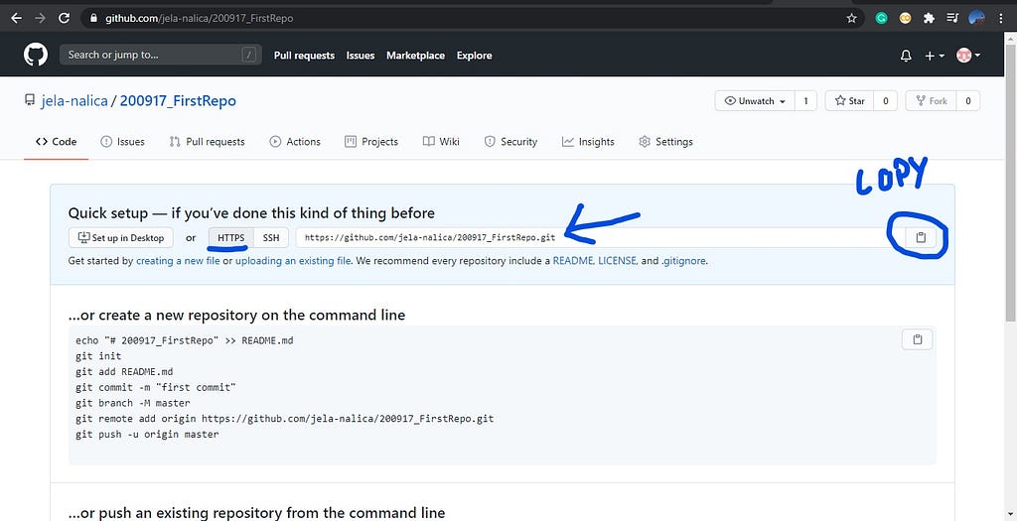Select the SSH clone option
This screenshot has height=521, width=1017.
click(271, 238)
